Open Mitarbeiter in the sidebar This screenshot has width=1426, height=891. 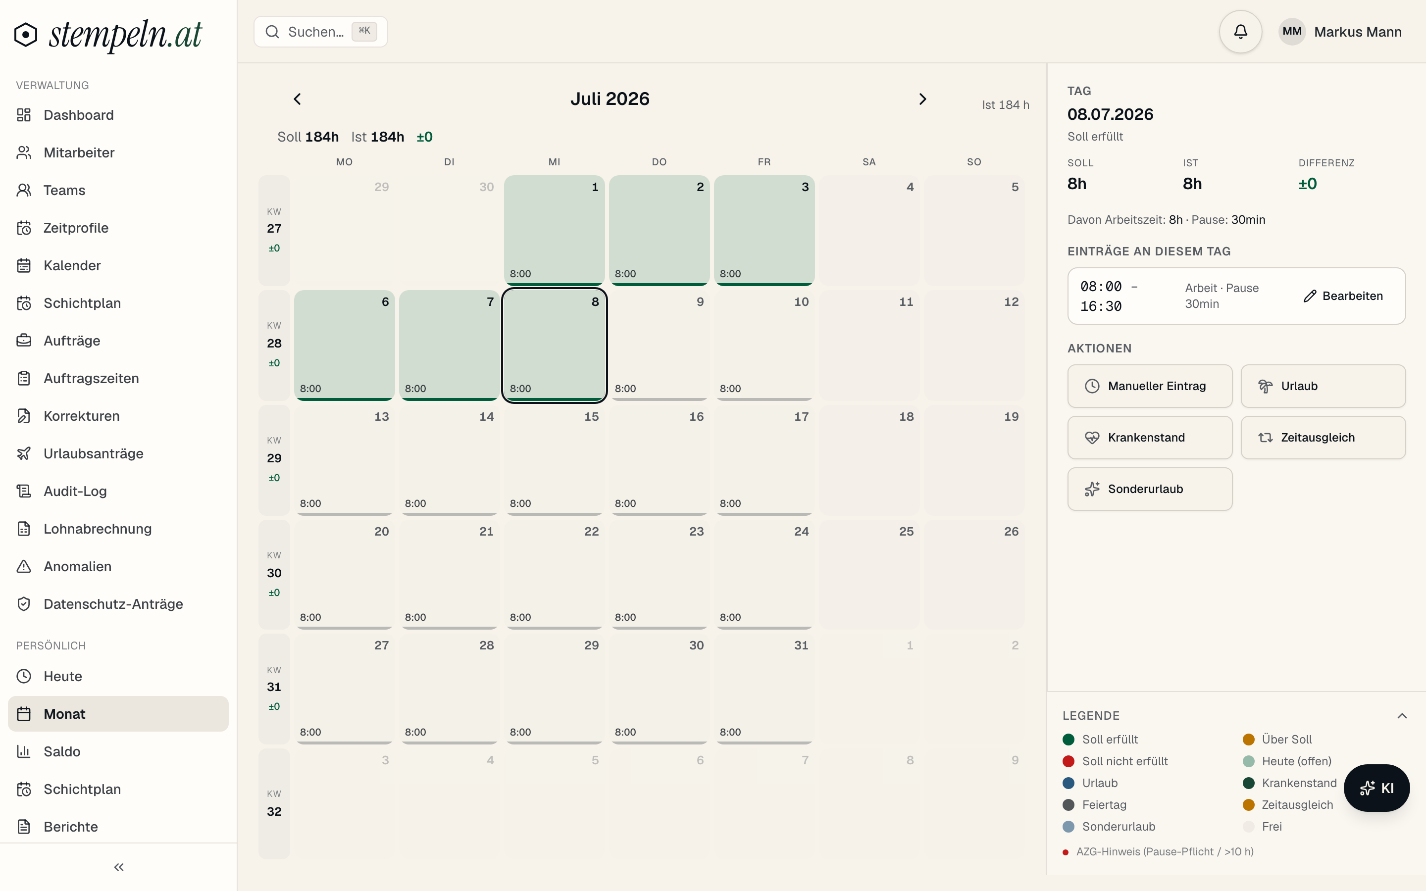coord(118,152)
